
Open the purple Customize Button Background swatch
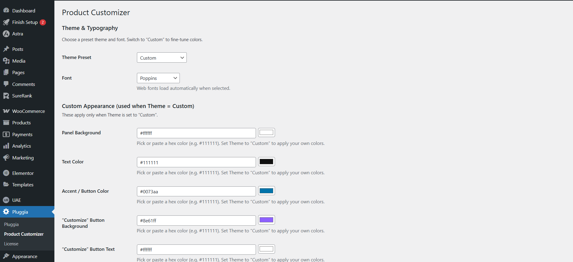266,220
